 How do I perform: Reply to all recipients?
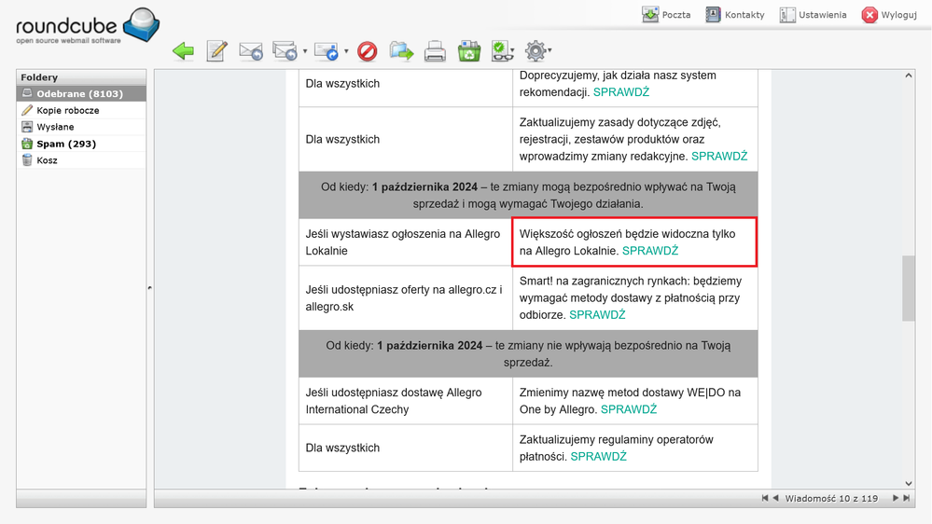point(285,51)
